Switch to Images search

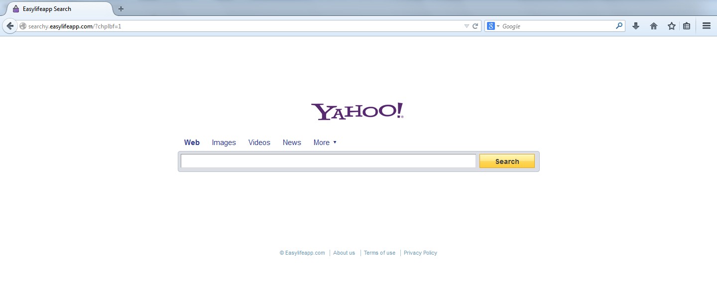click(x=224, y=143)
